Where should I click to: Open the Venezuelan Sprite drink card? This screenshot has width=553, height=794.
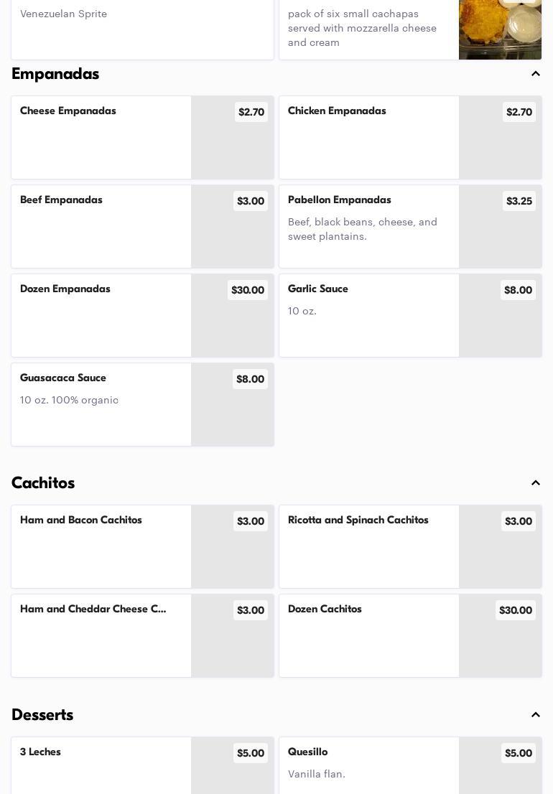142,29
